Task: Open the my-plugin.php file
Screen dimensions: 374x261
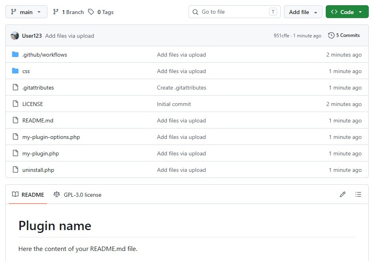Action: click(41, 153)
